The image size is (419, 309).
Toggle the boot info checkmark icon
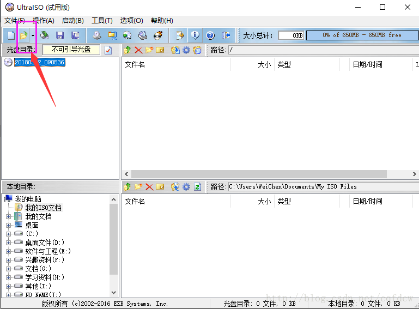click(x=108, y=50)
